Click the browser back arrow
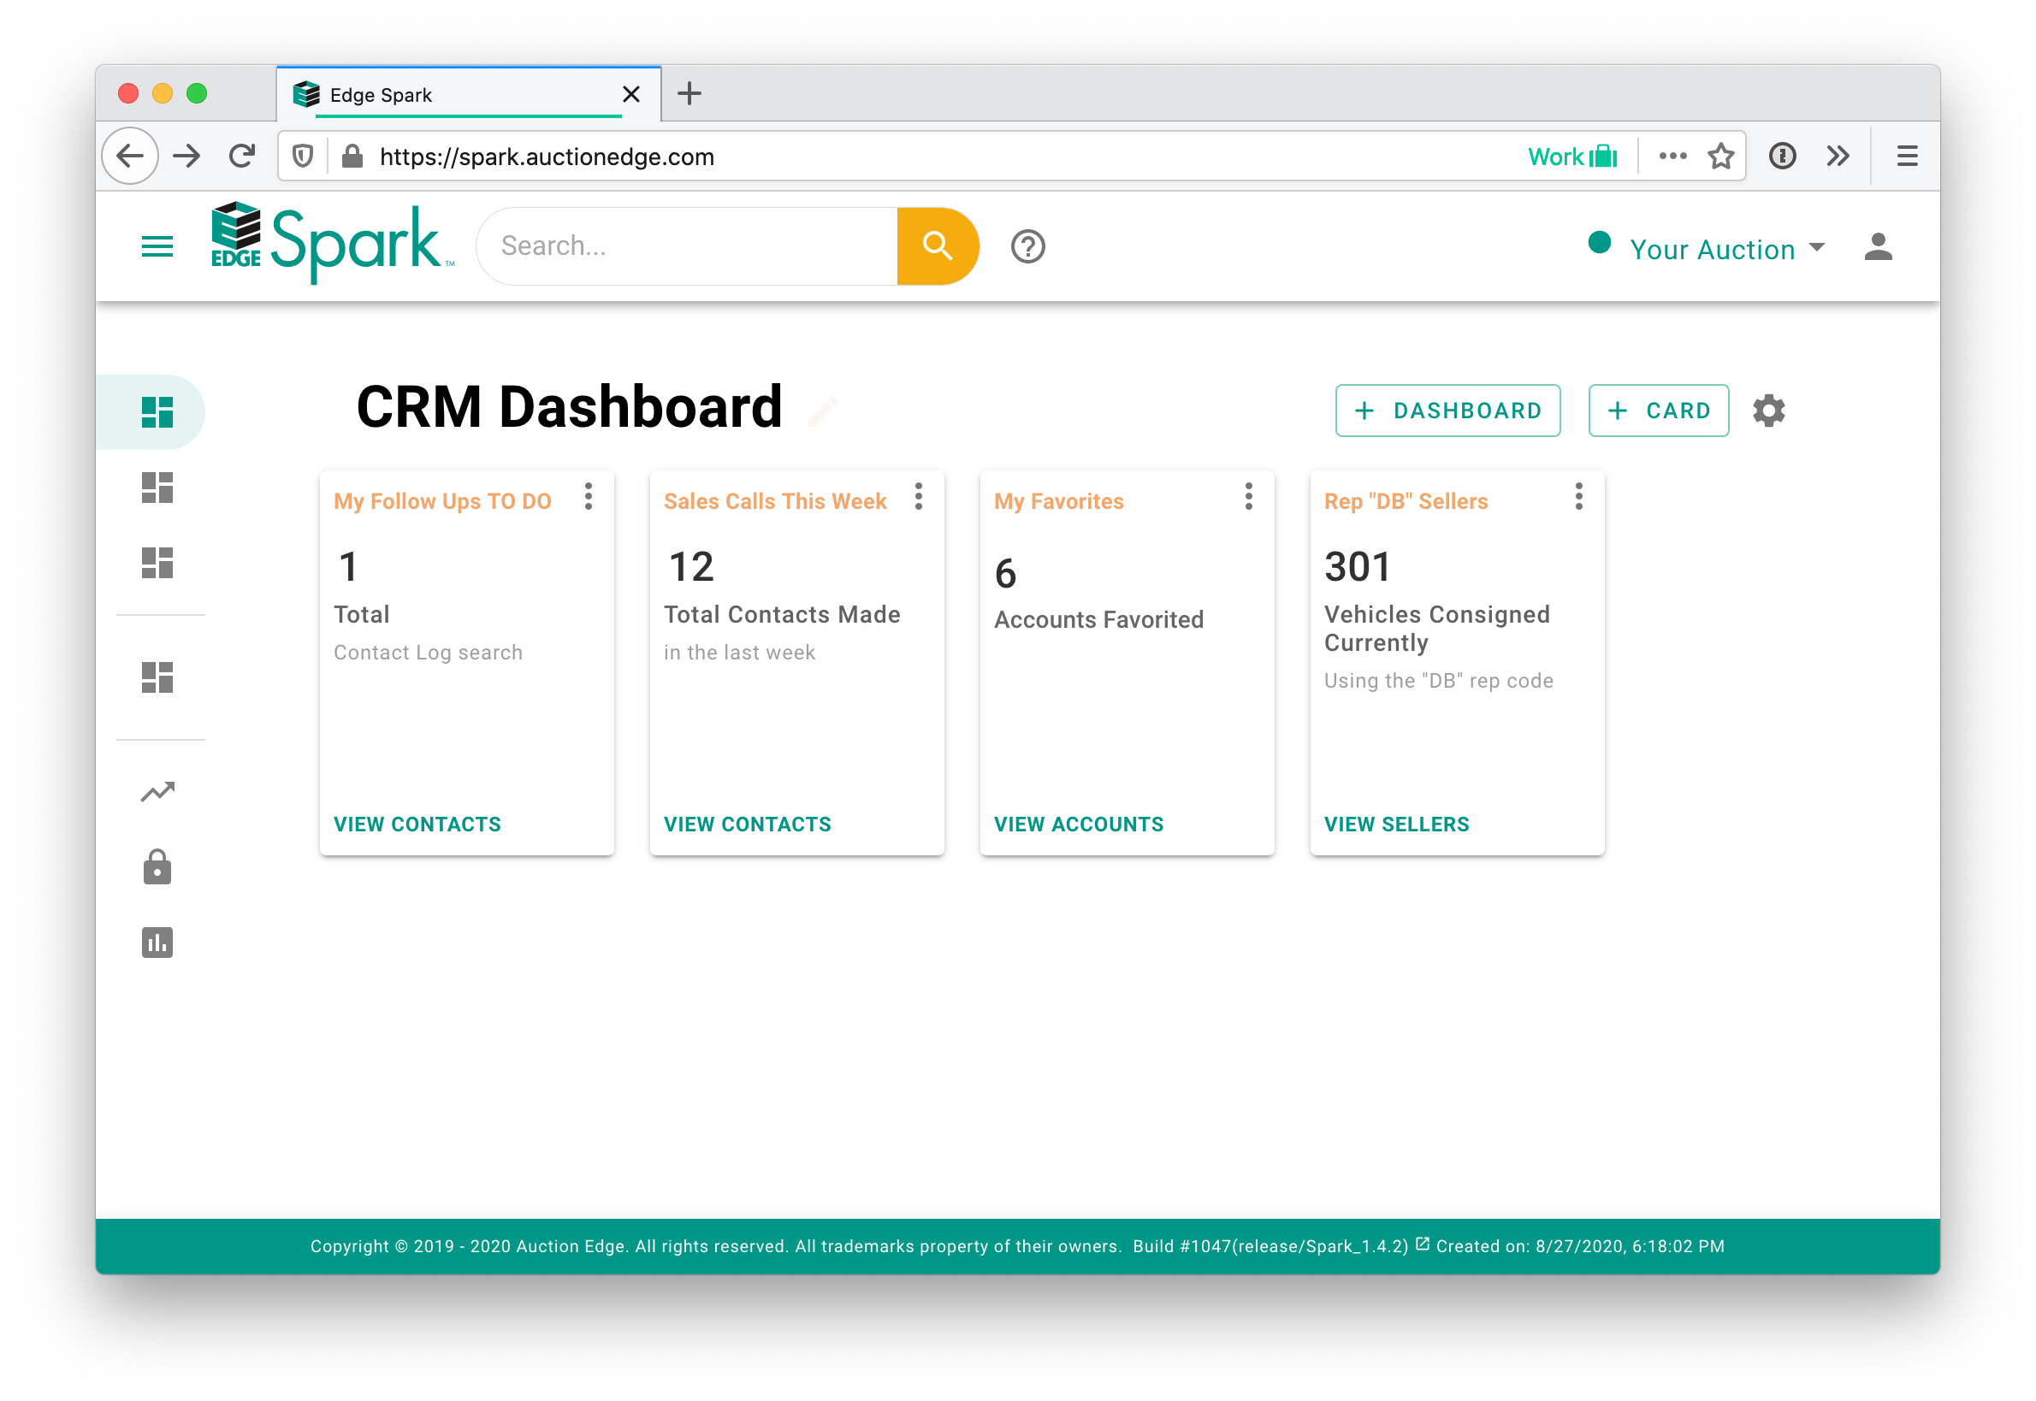Image resolution: width=2036 pixels, height=1401 pixels. point(130,157)
